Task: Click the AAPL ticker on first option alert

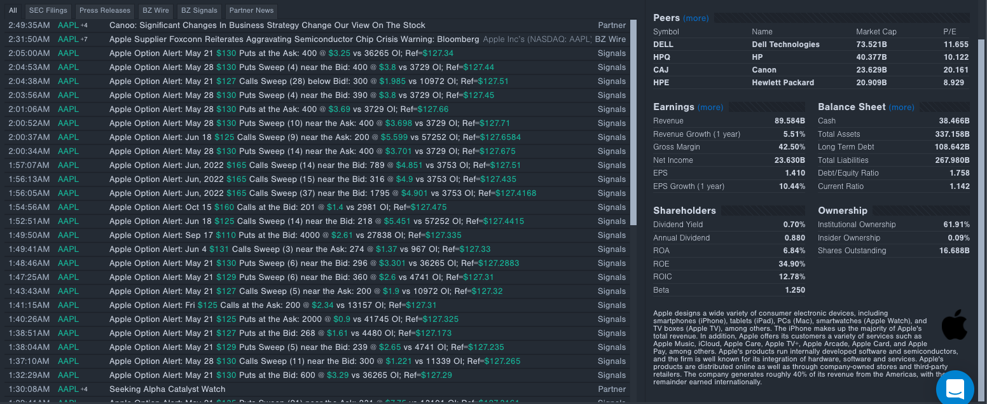Action: click(68, 53)
